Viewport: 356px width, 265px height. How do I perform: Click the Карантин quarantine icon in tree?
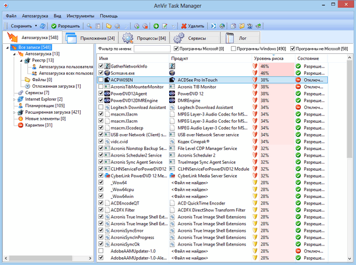(x=20, y=124)
